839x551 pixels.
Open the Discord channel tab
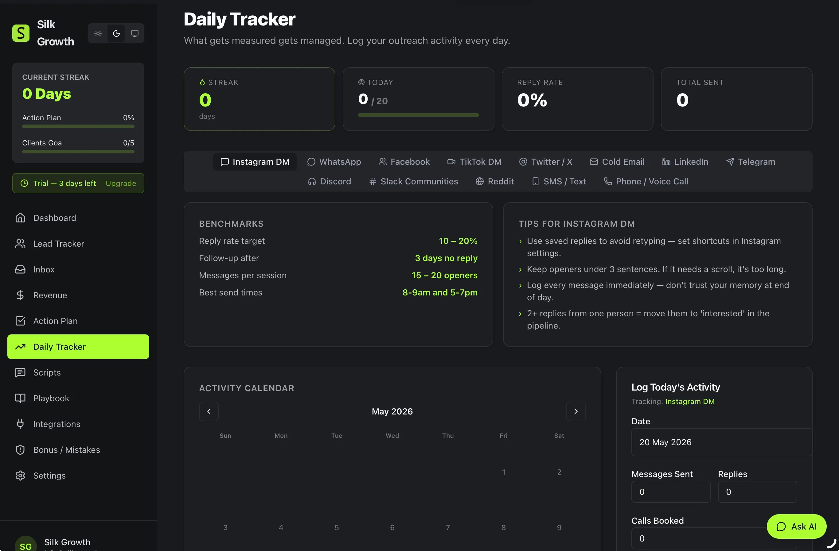click(329, 181)
